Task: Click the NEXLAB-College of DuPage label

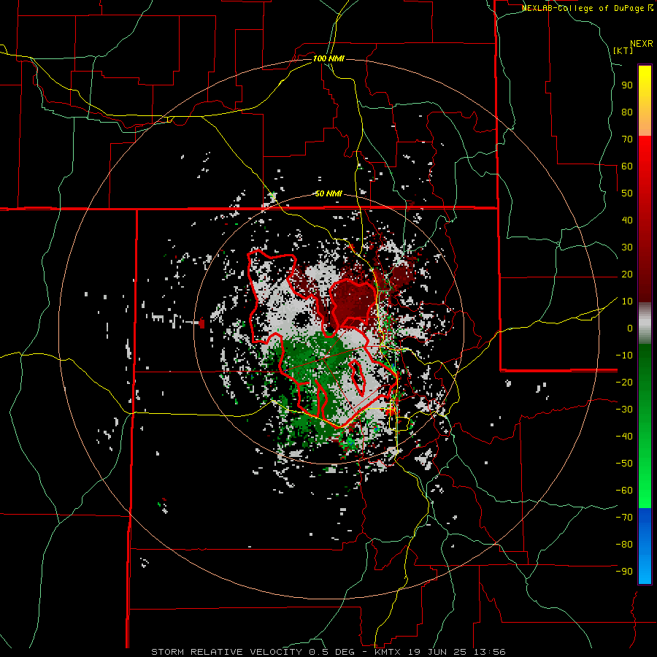Action: [x=587, y=8]
